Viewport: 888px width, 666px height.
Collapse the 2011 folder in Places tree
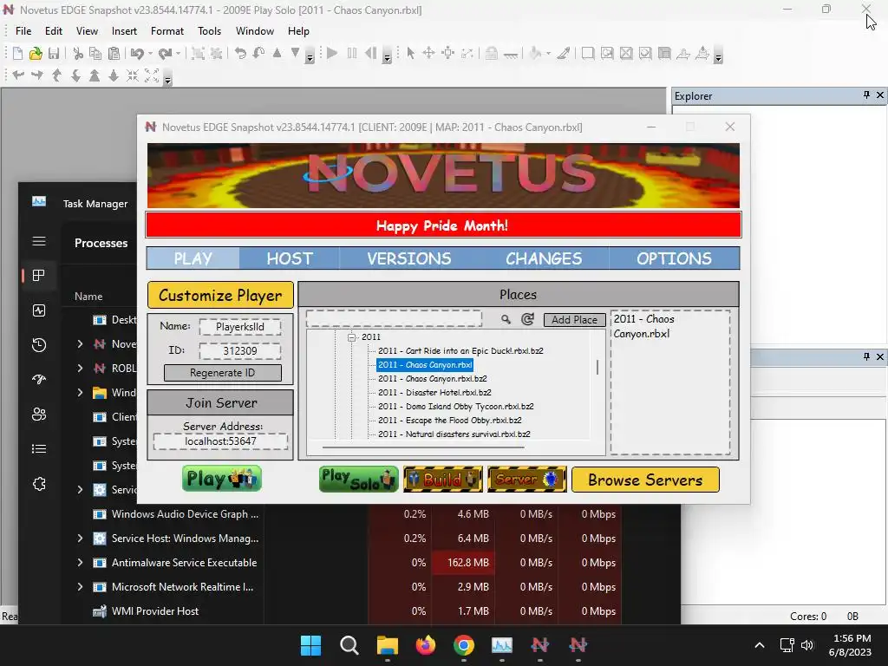point(352,337)
